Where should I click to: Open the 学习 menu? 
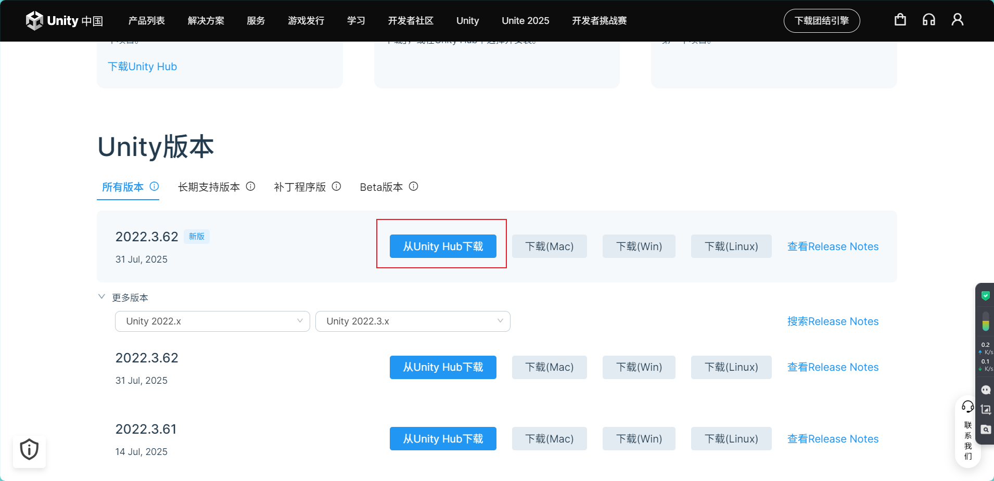coord(356,21)
